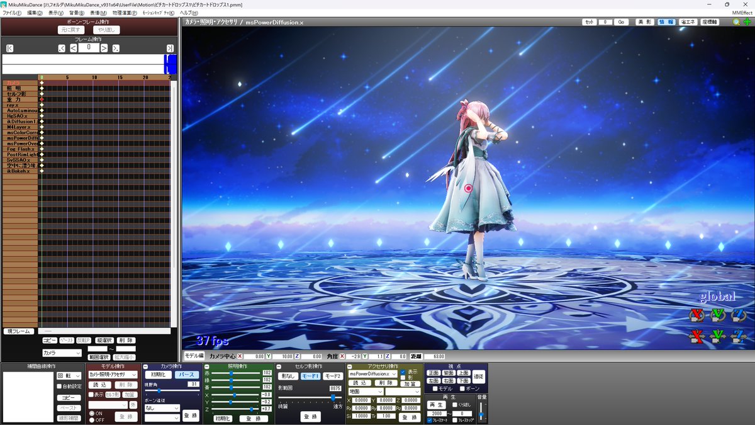
Task: Click the 距離 distance field
Action: (x=434, y=356)
